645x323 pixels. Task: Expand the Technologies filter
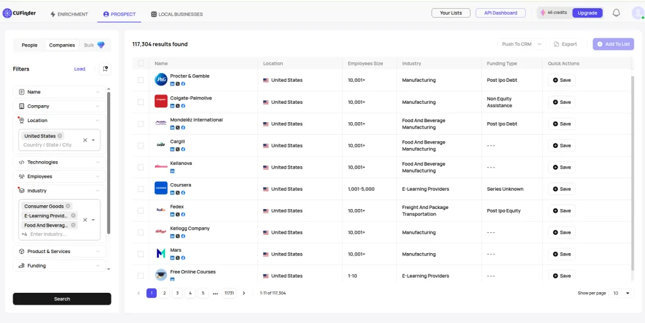pos(59,162)
